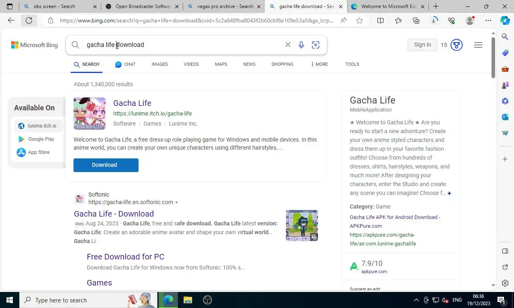Screen dimensions: 514x308
Task: Open File Explorer from taskbar
Action: point(188,300)
